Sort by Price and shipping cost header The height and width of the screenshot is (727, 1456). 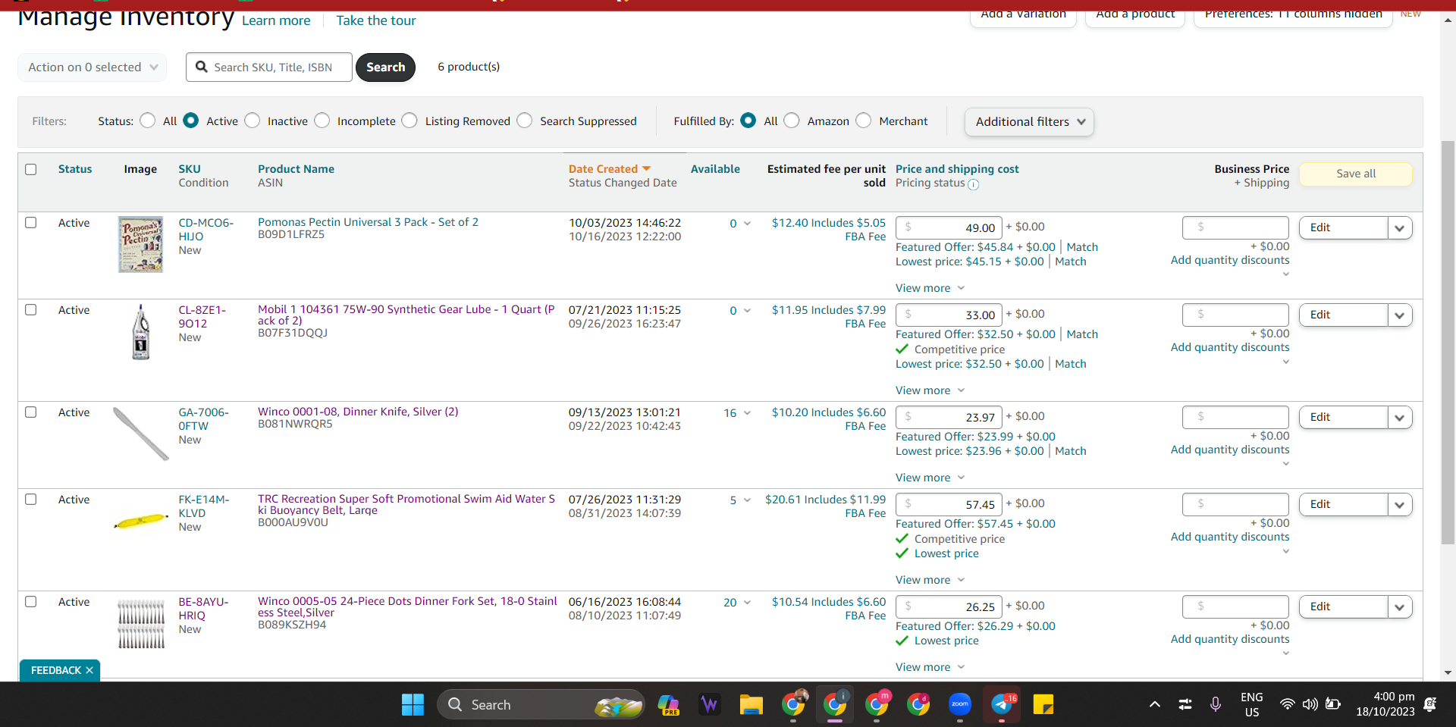point(957,169)
